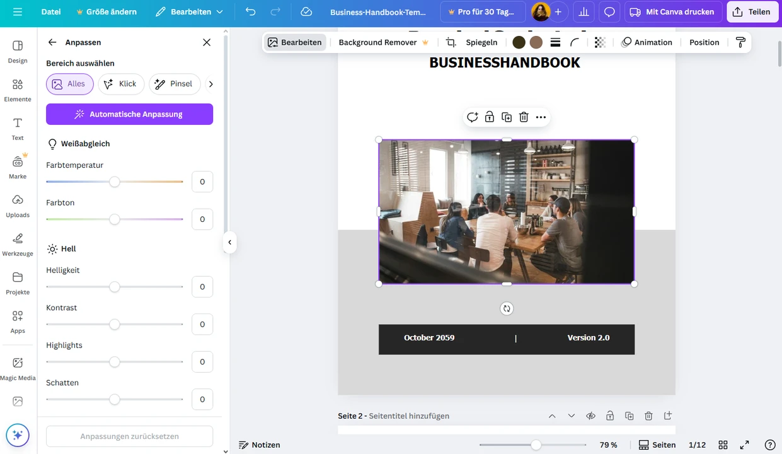The image size is (782, 454).
Task: Lock the selected image
Action: point(490,117)
